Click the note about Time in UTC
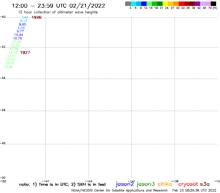Image resolution: width=220 pixels, height=193 pixels. (62, 184)
